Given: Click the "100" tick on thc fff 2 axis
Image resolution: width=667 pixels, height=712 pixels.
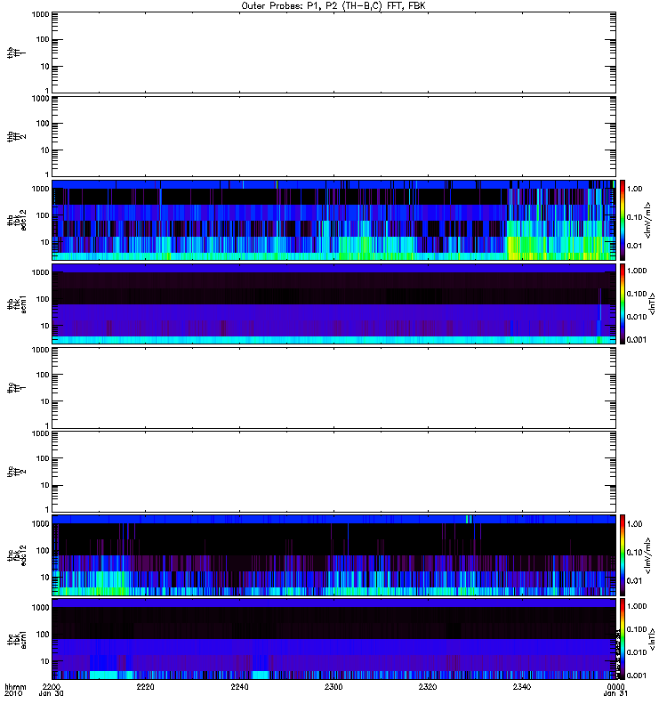Looking at the screenshot, I should [x=42, y=458].
